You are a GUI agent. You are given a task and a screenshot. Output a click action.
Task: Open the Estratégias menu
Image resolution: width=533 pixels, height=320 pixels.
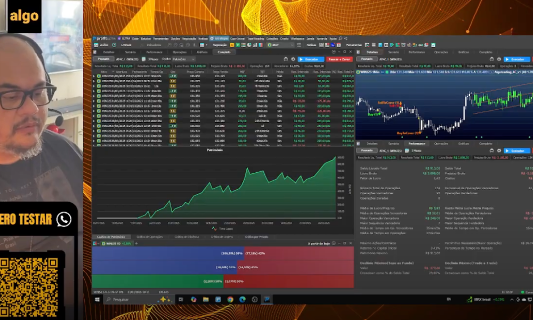click(x=219, y=38)
